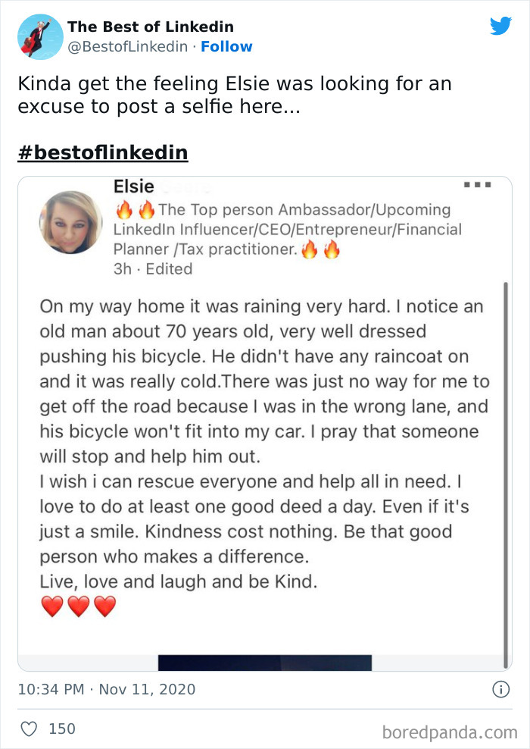The image size is (530, 749).
Task: Open The Best of Linkedin profile avatar
Action: coord(39,36)
